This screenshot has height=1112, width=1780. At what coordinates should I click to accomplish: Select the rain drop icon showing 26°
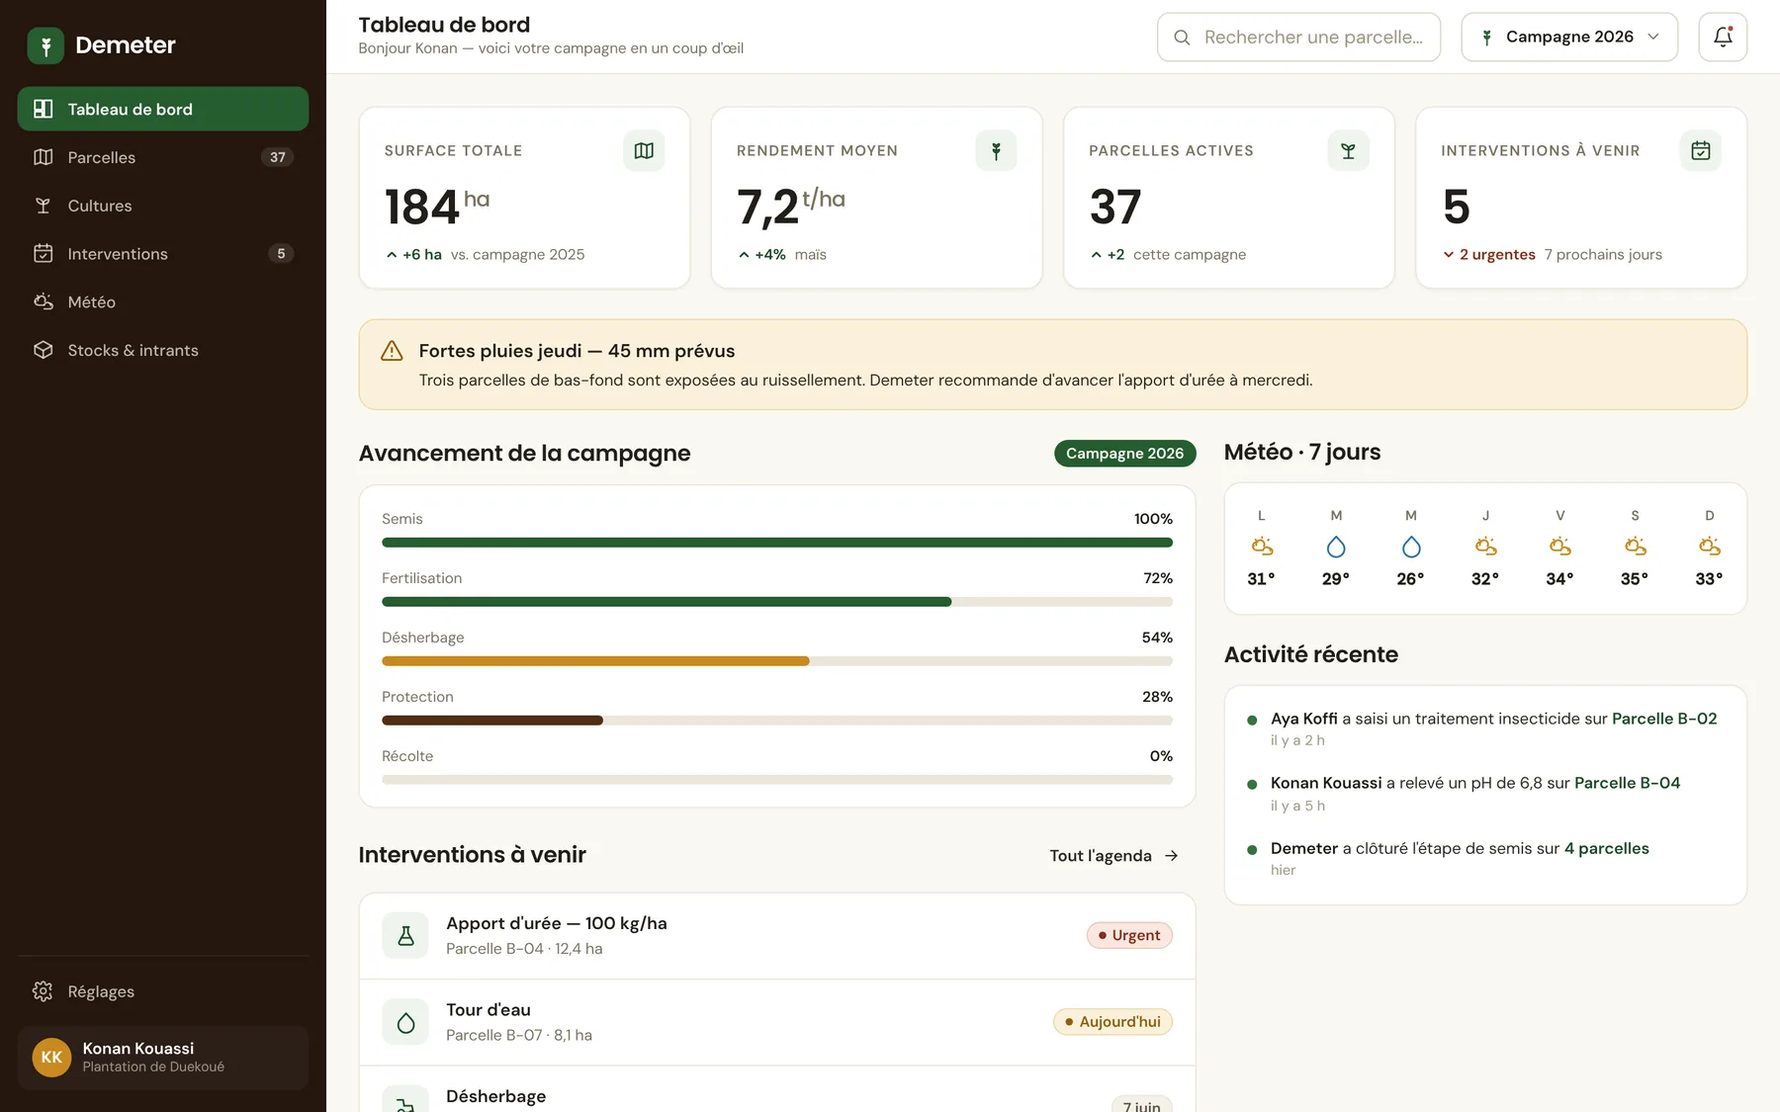[1411, 547]
